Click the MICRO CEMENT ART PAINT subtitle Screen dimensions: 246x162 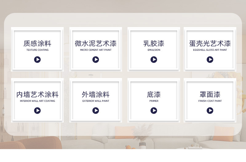point(96,50)
